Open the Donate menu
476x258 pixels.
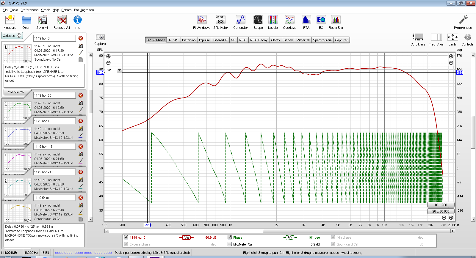[x=66, y=10]
